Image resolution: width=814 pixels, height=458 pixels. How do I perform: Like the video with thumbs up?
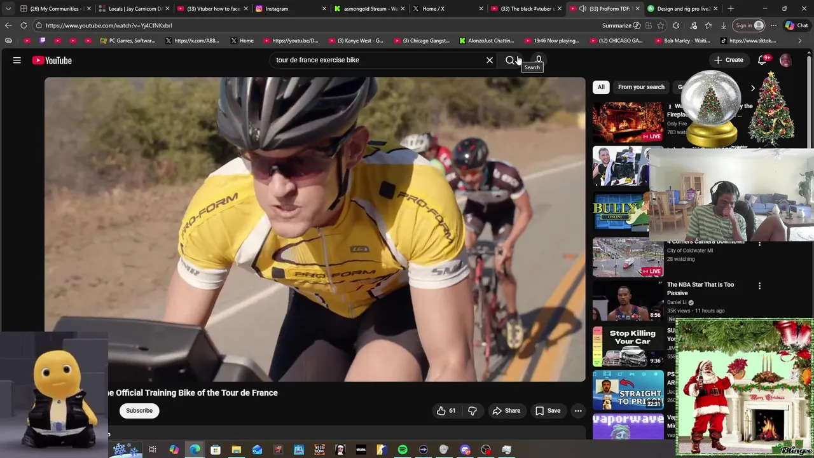[x=446, y=411]
